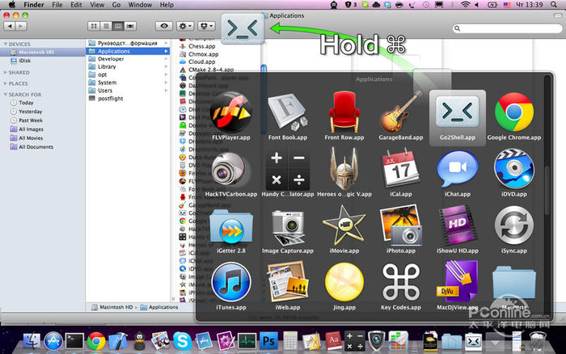Image resolution: width=566 pixels, height=354 pixels.
Task: Open the Go menu
Action: point(116,5)
